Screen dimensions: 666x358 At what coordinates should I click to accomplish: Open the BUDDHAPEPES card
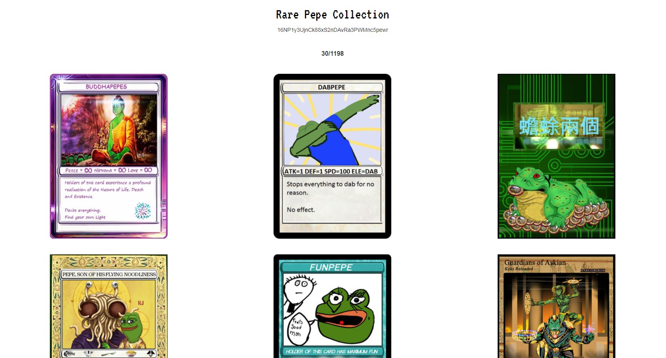109,156
